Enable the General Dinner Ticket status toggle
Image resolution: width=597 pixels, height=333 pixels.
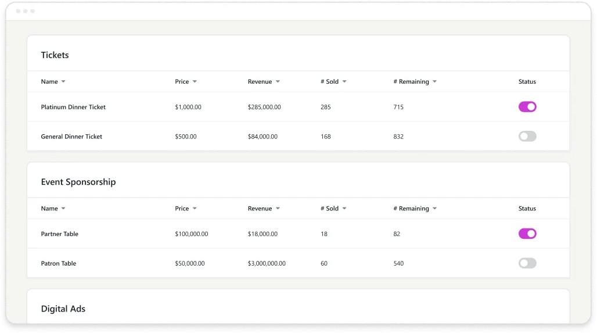point(527,137)
